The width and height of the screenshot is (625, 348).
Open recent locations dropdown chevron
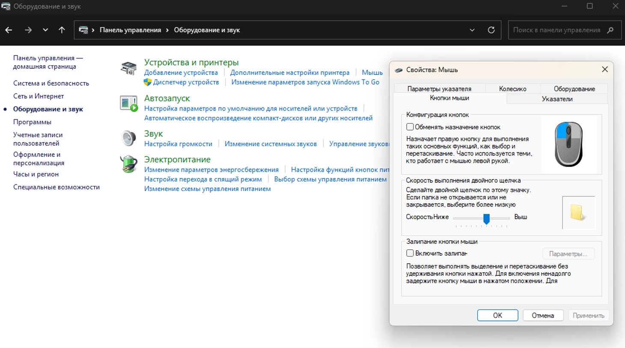(45, 30)
